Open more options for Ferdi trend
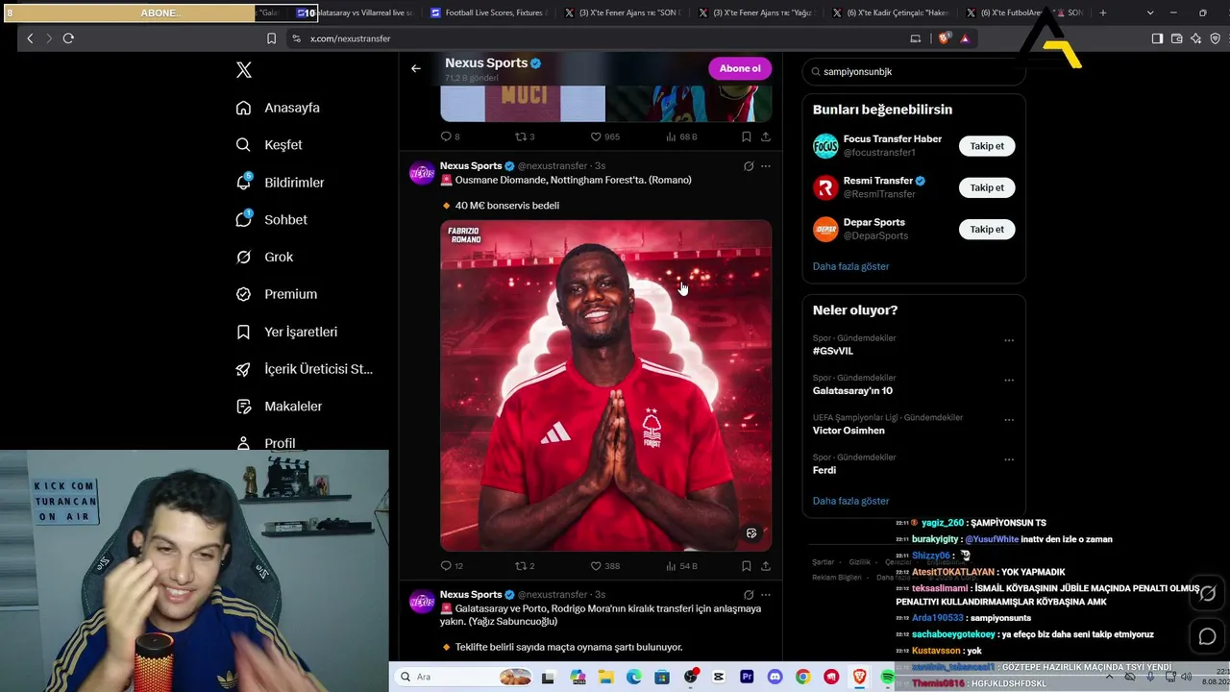The width and height of the screenshot is (1230, 692). click(1009, 459)
